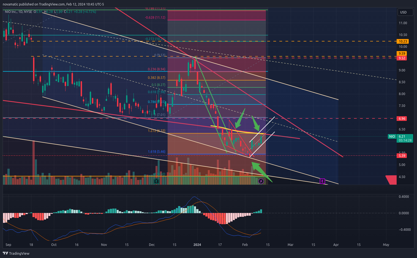Viewport: 417px width, 258px height.
Task: Click the 1.618 (5.46) Fibonacci label
Action: pos(157,152)
